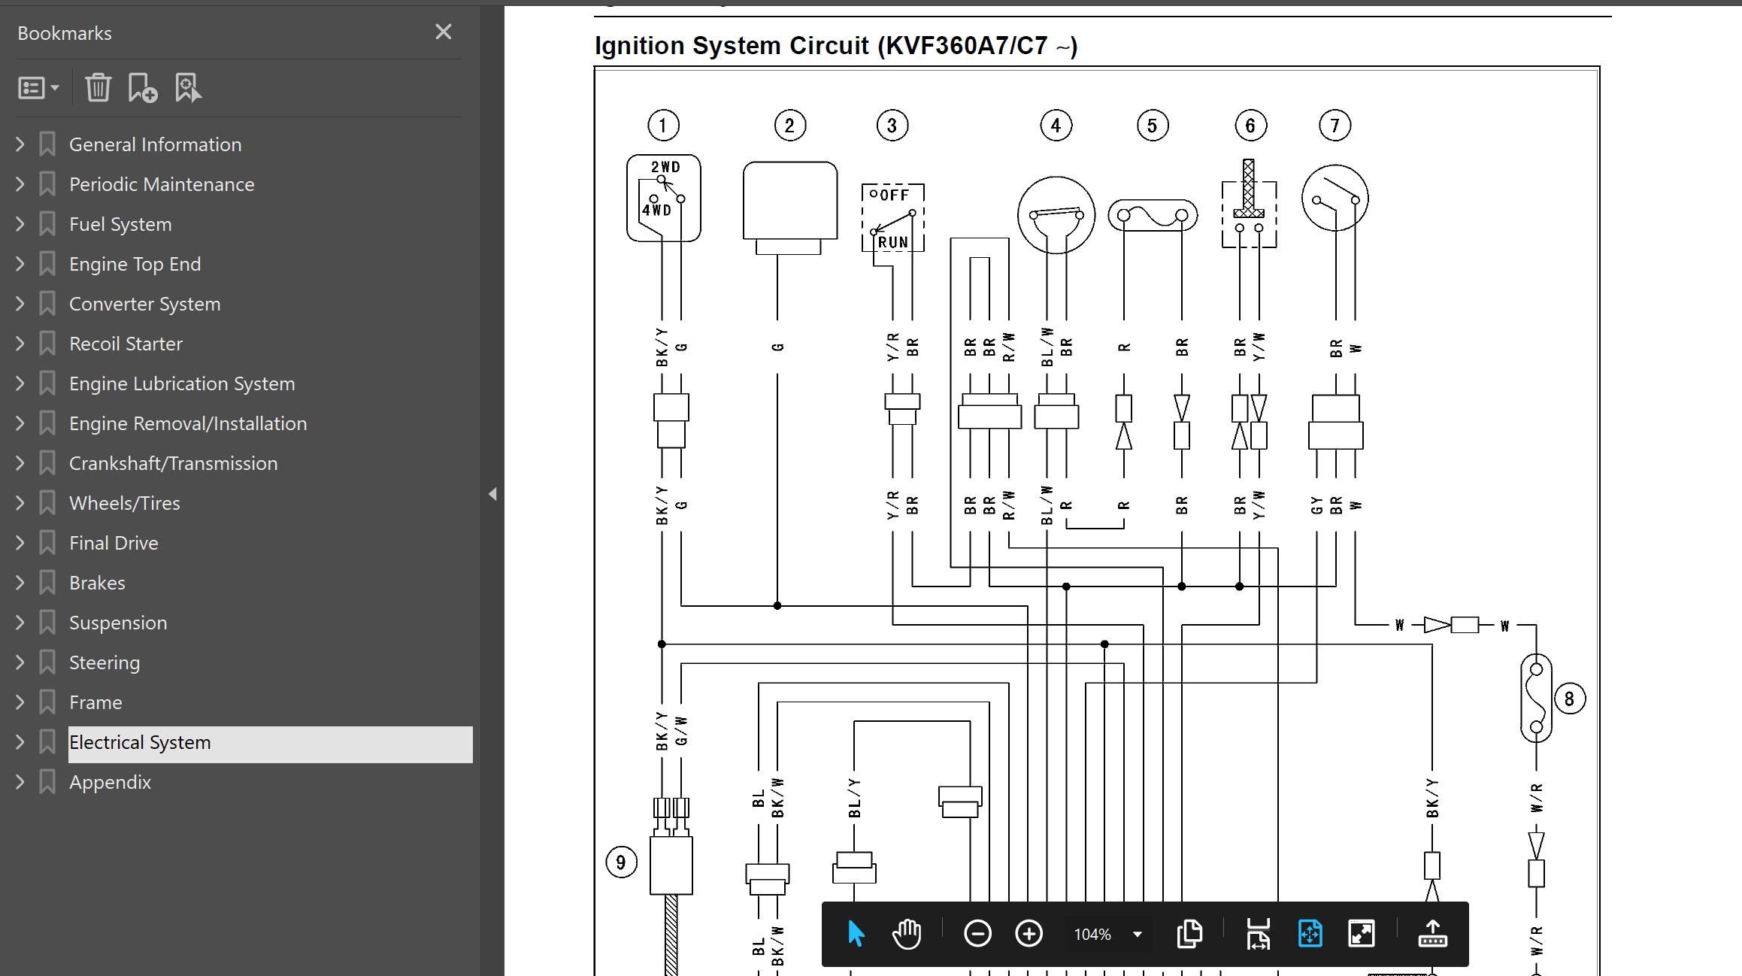Open Wheels/Tires bookmark
The image size is (1742, 976).
(124, 503)
